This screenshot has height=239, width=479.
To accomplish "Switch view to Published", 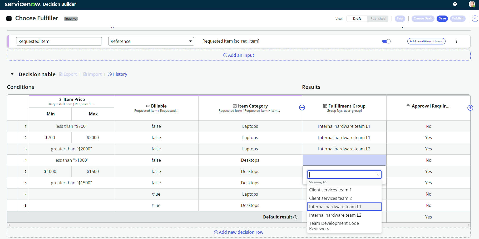I will pos(378,19).
